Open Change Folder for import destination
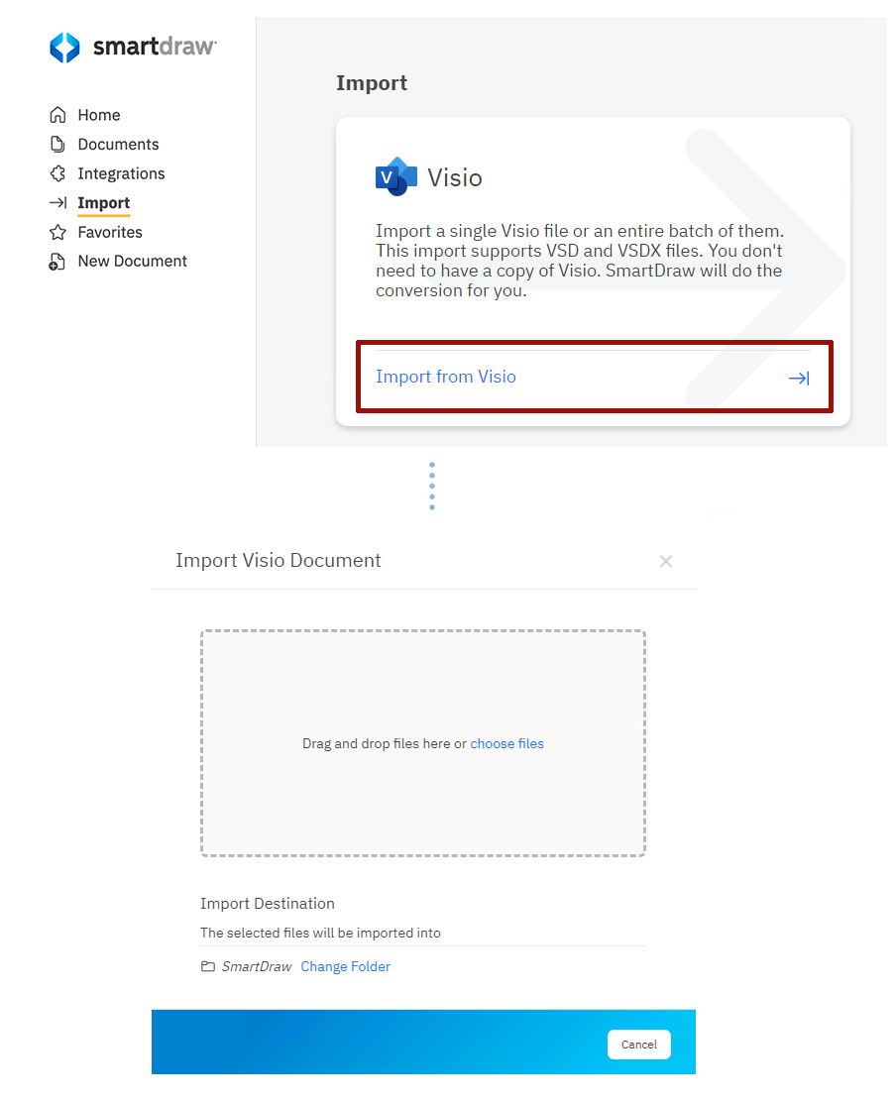The image size is (894, 1103). click(345, 966)
